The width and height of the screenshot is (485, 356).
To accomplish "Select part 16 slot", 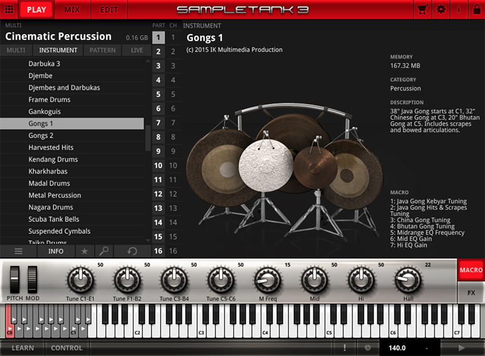I will tap(158, 251).
